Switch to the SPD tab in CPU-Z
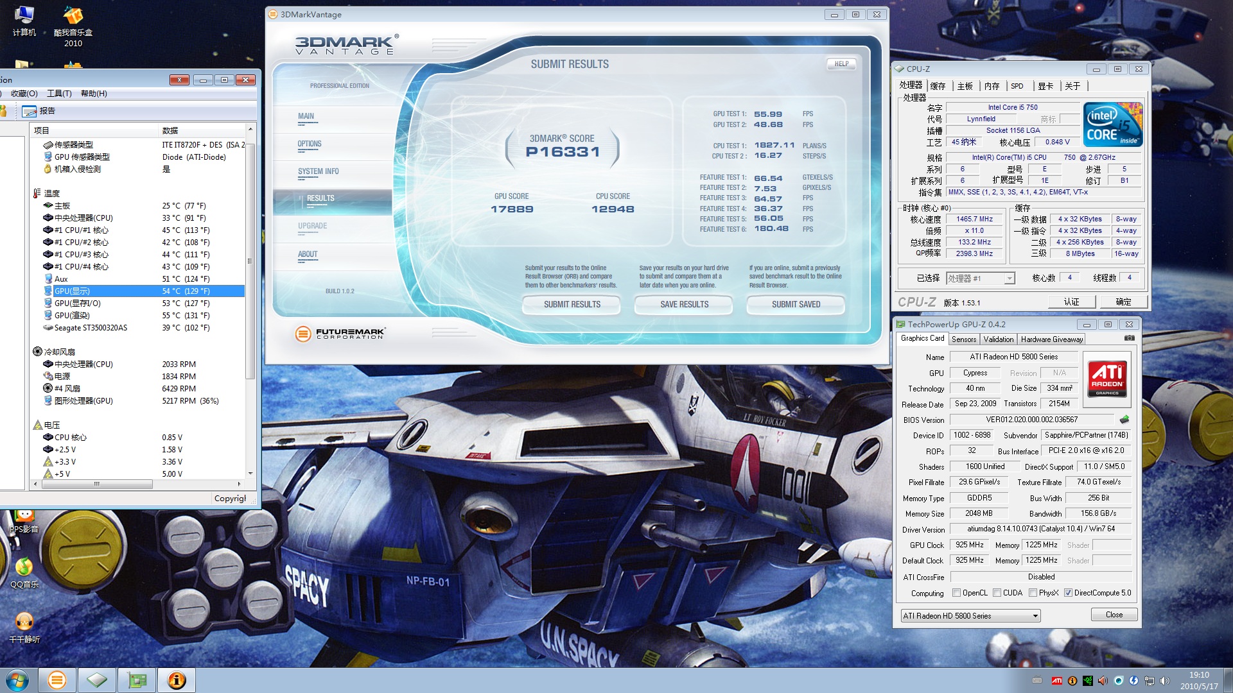 click(1017, 86)
